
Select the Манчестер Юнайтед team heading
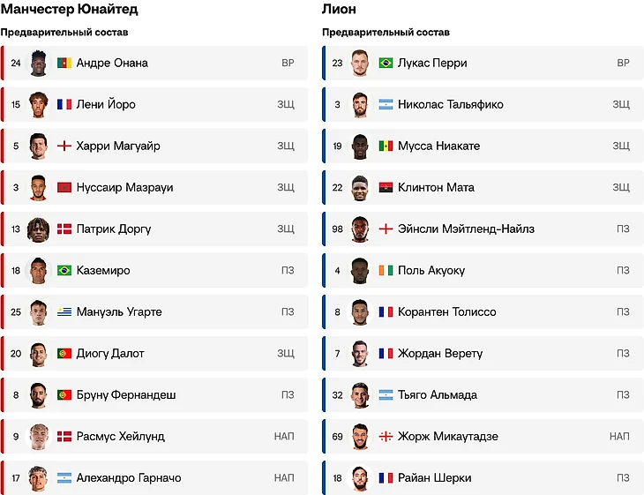click(x=69, y=9)
